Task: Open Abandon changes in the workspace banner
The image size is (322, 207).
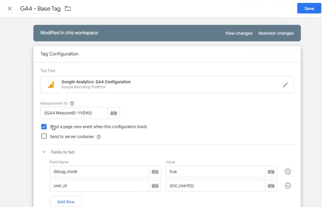Action: click(x=276, y=33)
